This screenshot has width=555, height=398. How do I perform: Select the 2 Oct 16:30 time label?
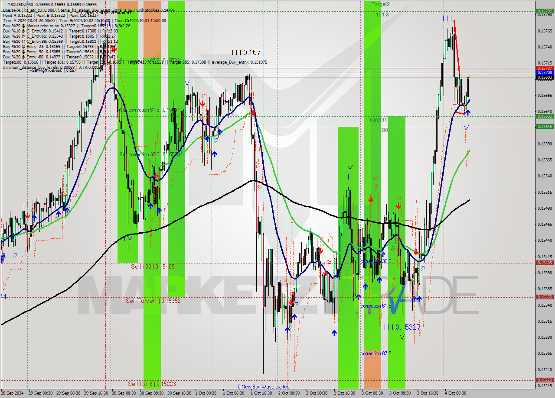(346, 393)
